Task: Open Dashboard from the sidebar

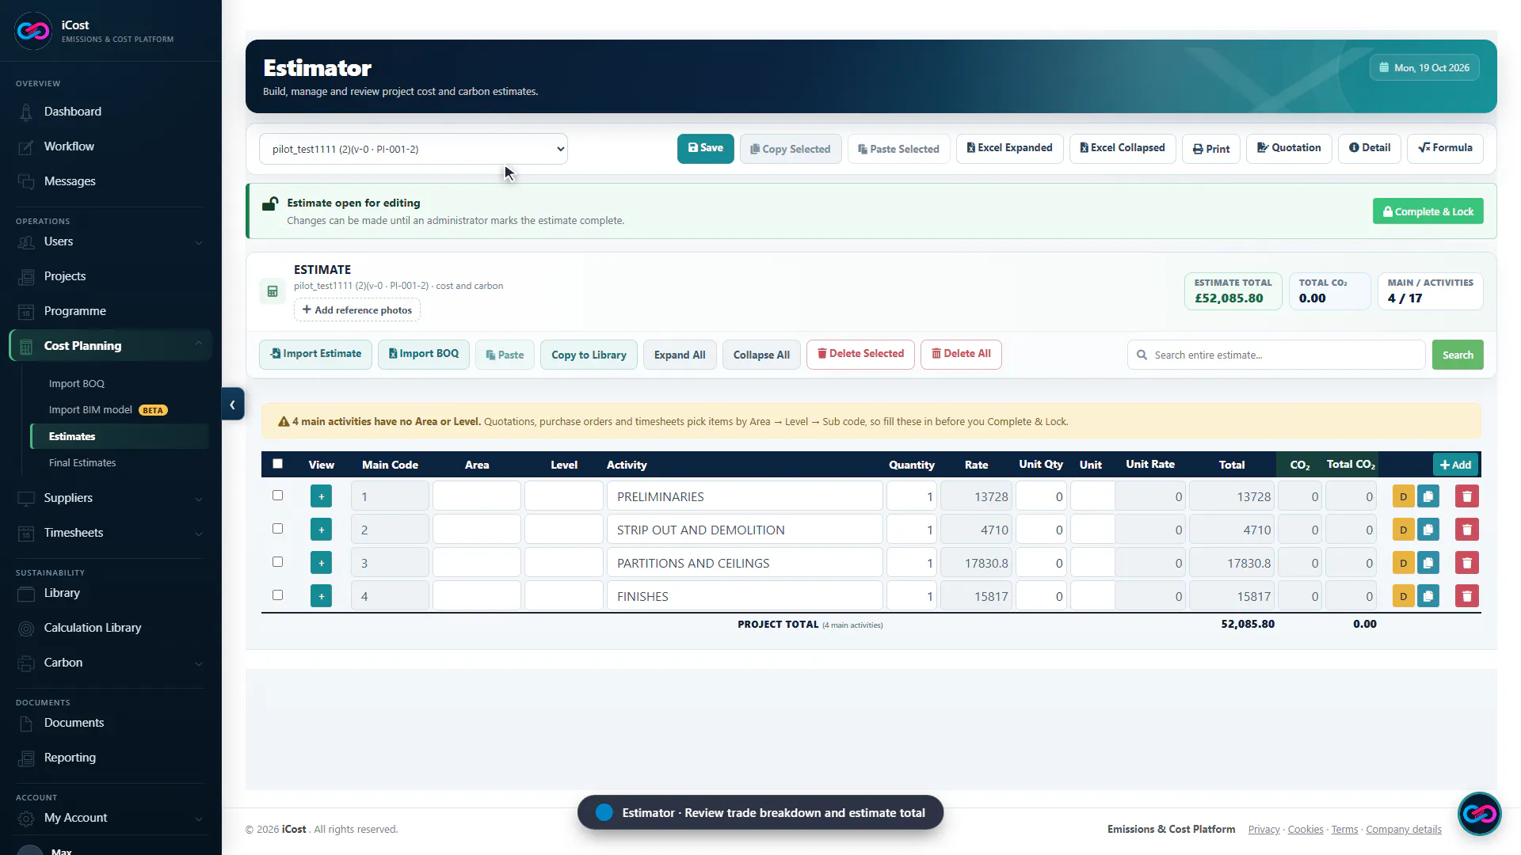Action: [73, 112]
